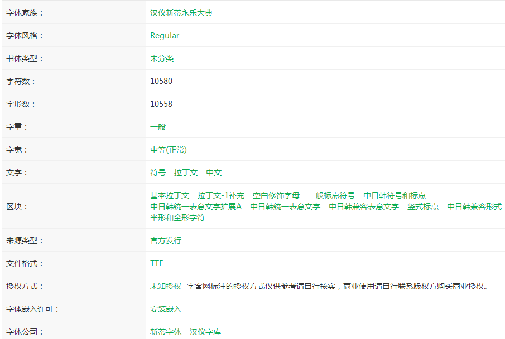Click the 字形数 row label
The width and height of the screenshot is (505, 339).
tap(21, 104)
